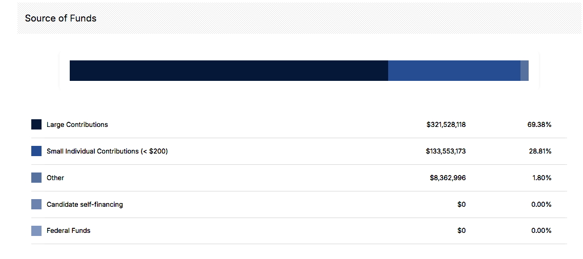Click the 28.81% percentage value
This screenshot has height=259, width=583.
coord(539,151)
